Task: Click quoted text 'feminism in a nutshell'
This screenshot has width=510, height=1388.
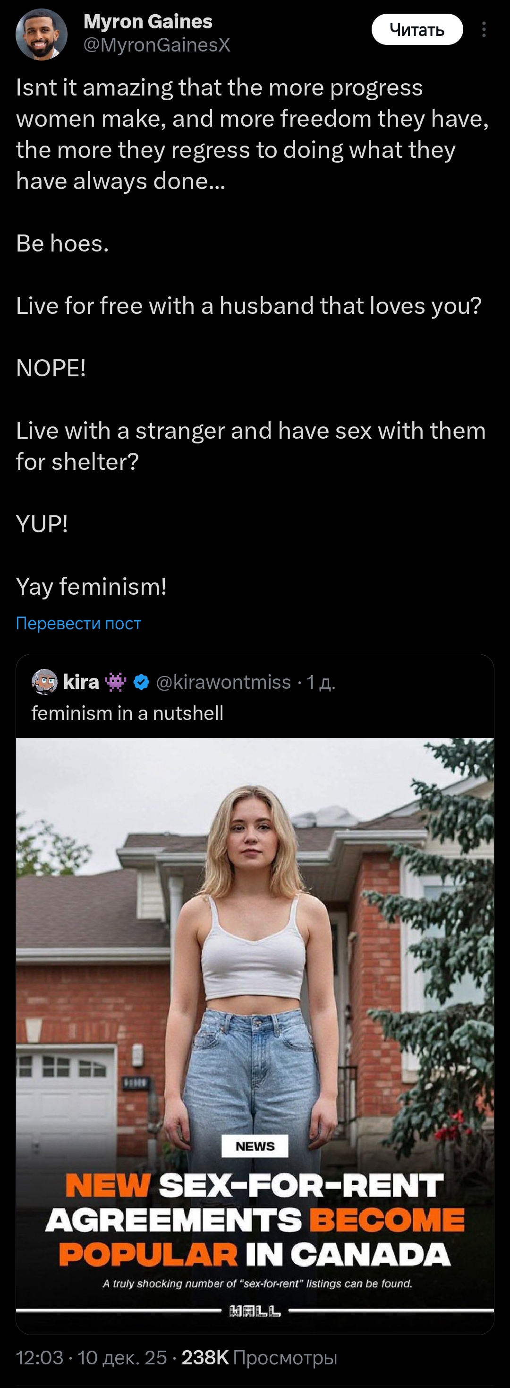Action: (x=127, y=713)
